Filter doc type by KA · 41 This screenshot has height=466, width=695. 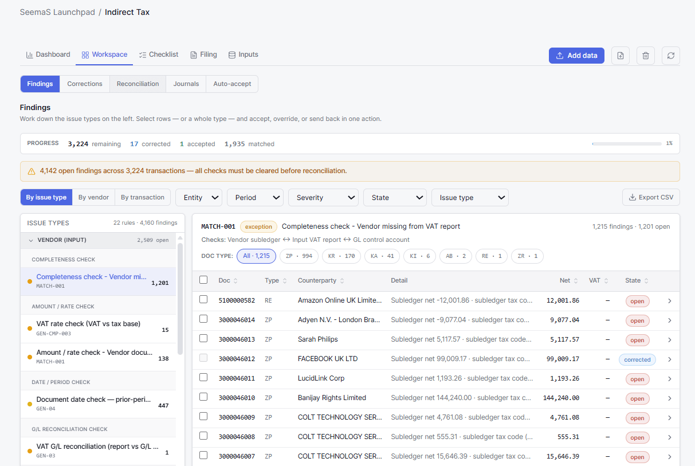click(x=382, y=256)
